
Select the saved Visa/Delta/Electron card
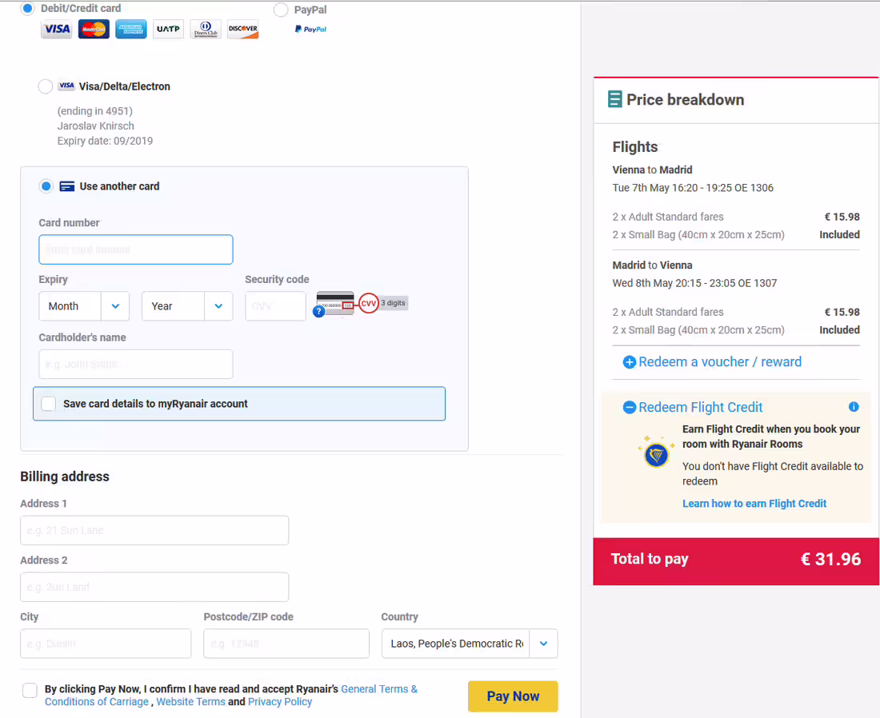click(46, 86)
